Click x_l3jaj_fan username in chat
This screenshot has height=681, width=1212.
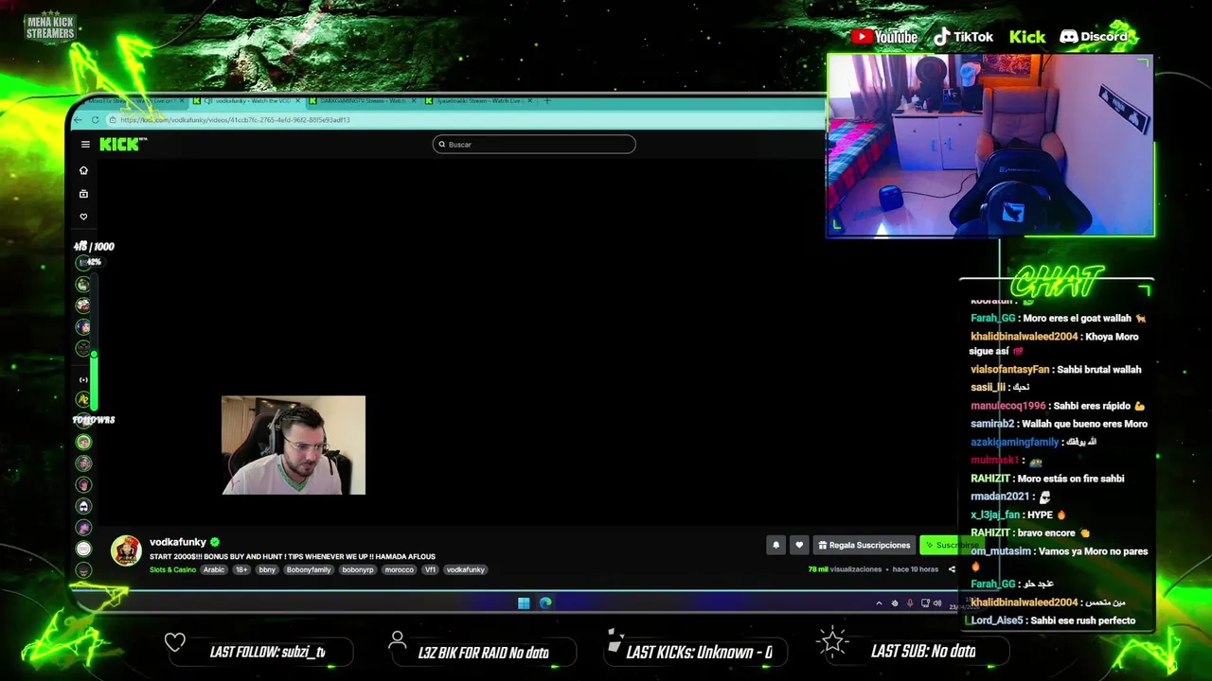point(995,515)
